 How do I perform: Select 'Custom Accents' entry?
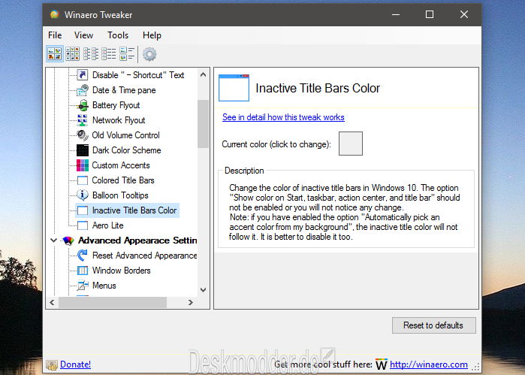[x=120, y=165]
